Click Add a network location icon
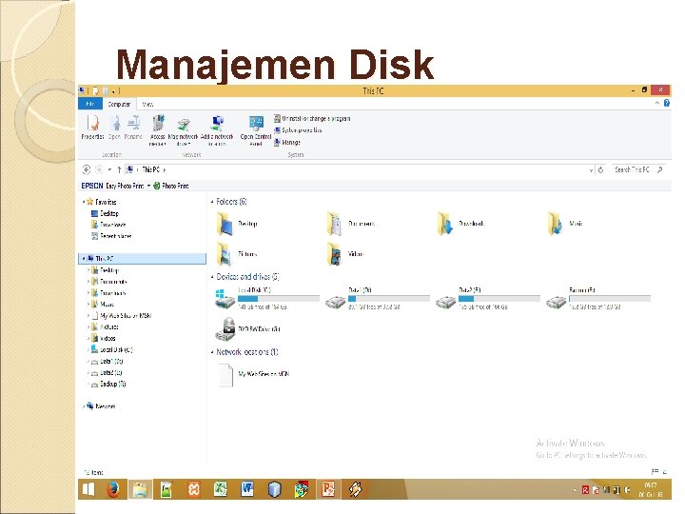The height and width of the screenshot is (514, 685). tap(217, 130)
